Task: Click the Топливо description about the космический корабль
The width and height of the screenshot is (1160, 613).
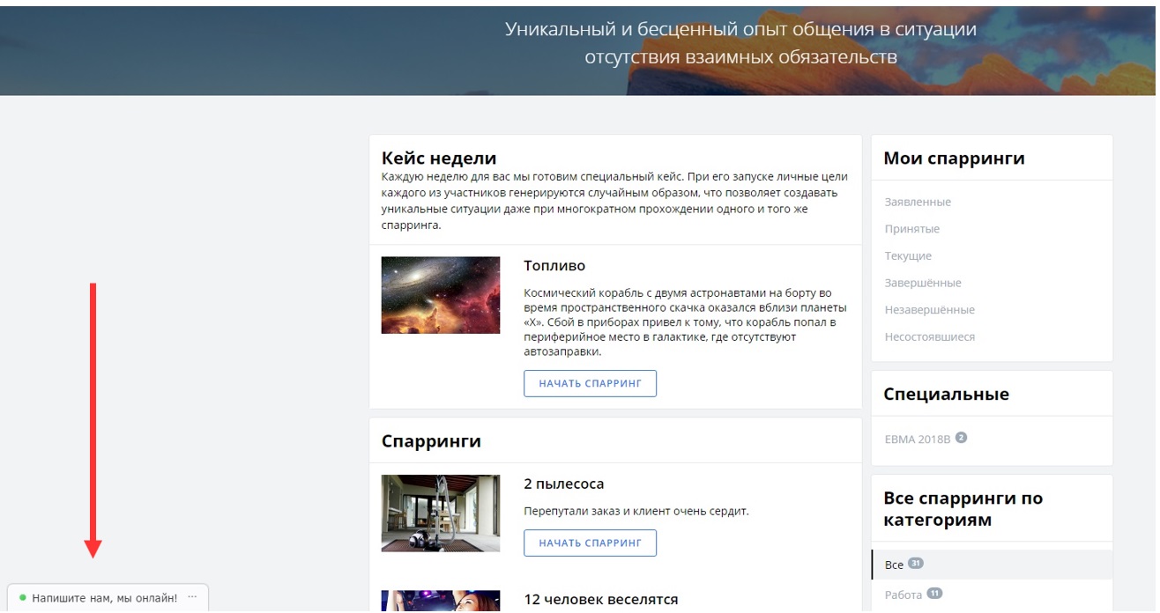Action: [685, 322]
